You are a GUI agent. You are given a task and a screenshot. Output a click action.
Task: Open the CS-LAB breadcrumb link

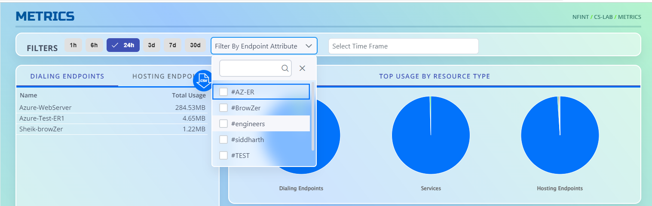pos(603,17)
